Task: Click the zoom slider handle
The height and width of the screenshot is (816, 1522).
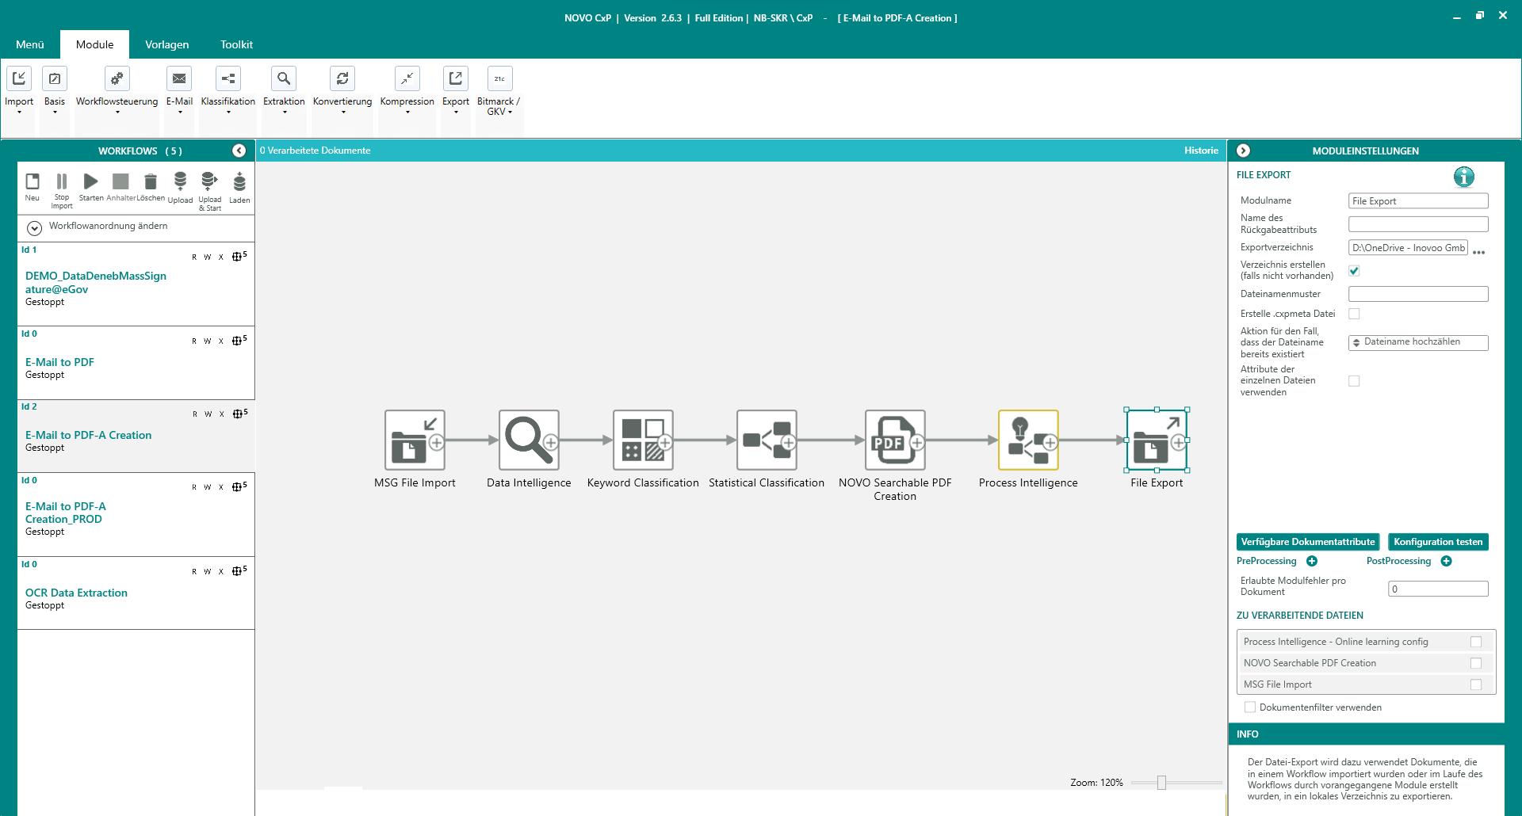Action: (1161, 783)
